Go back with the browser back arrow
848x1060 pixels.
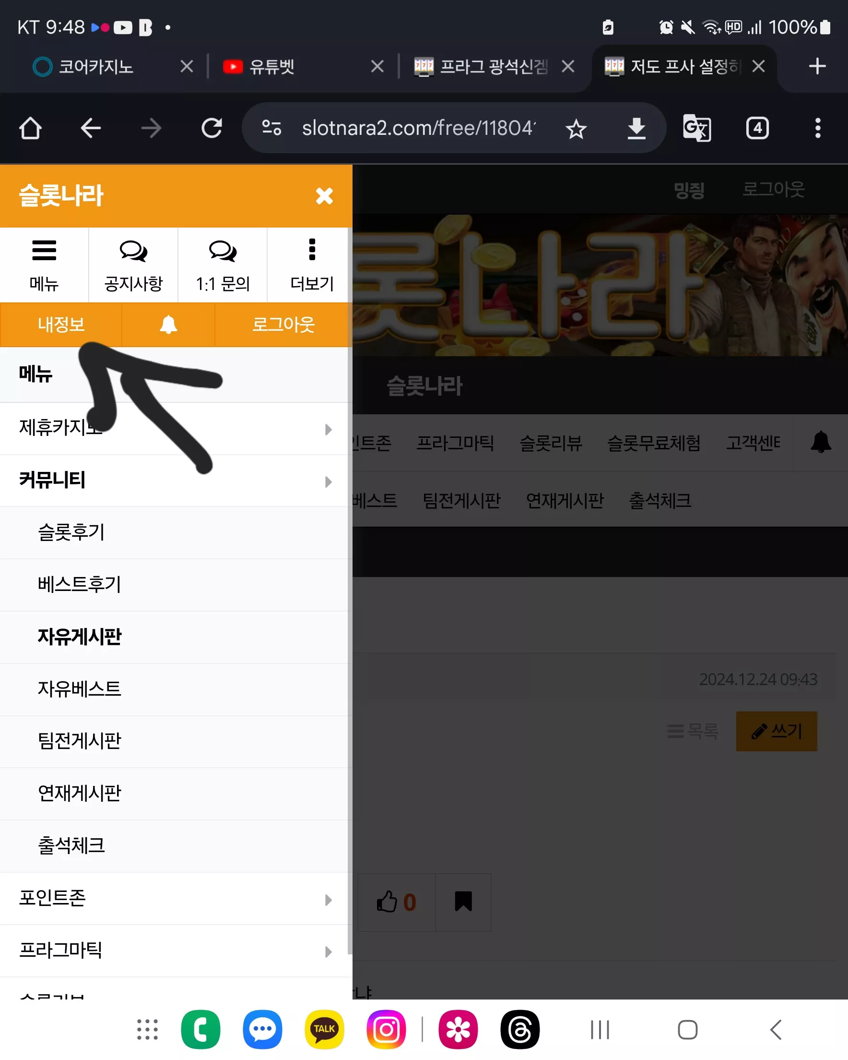(x=91, y=128)
